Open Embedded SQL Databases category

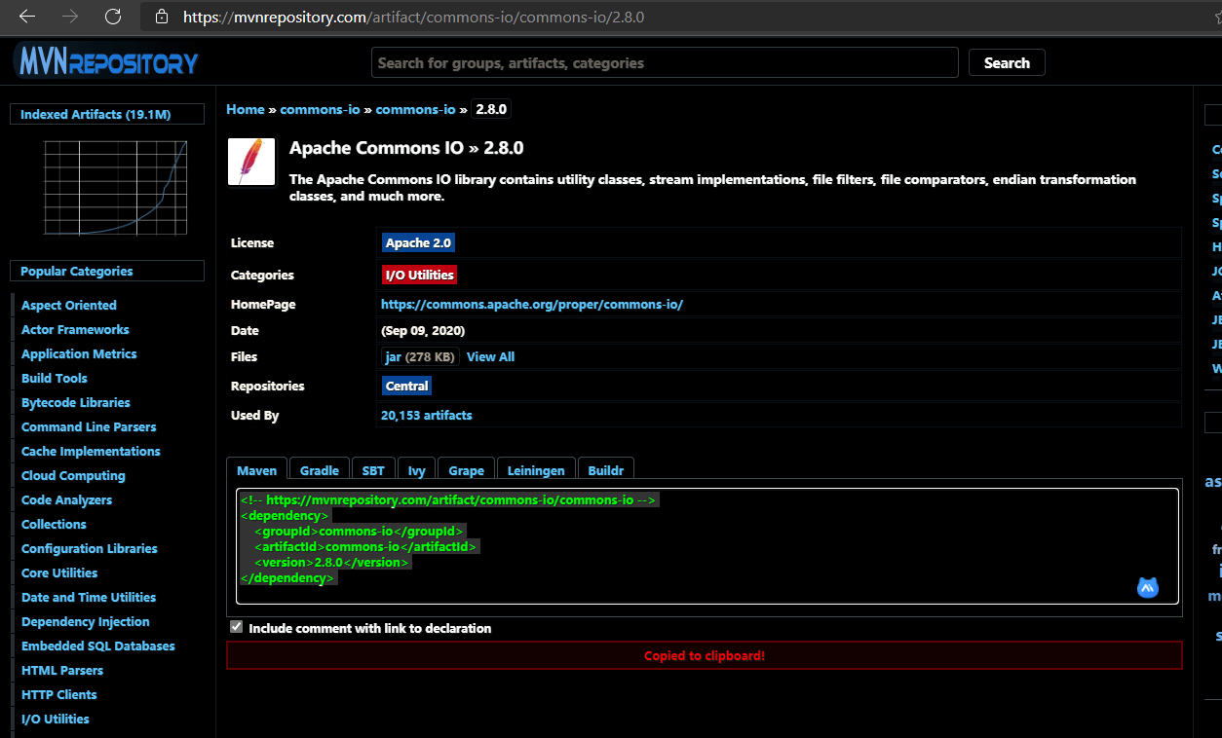pyautogui.click(x=98, y=646)
